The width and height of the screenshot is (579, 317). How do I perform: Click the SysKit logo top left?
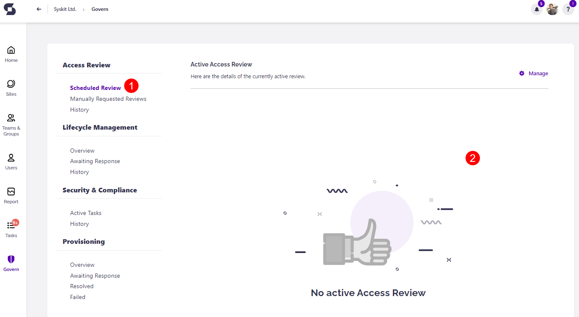click(10, 9)
